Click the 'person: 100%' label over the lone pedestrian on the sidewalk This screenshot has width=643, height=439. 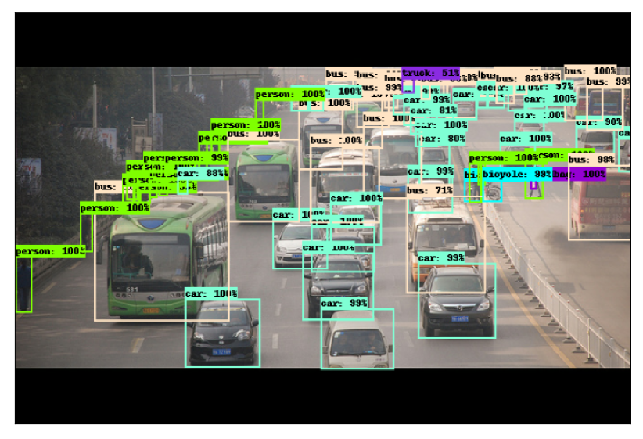[51, 251]
